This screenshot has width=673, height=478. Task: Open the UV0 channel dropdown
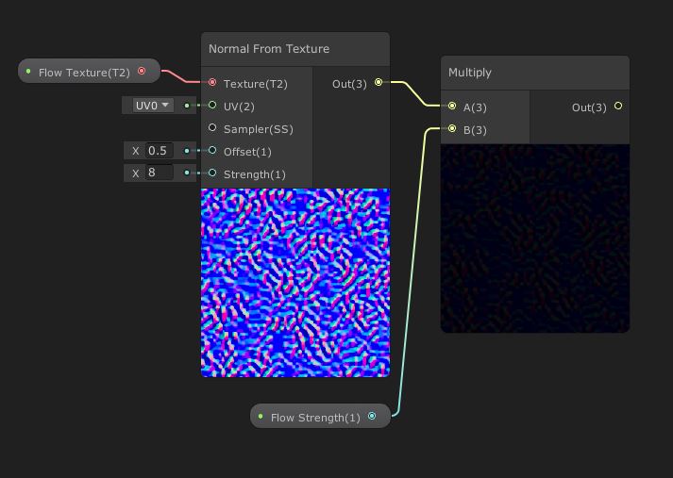[152, 106]
